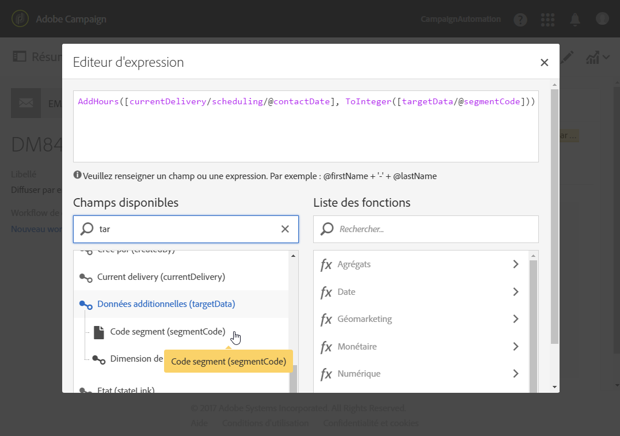The height and width of the screenshot is (436, 620).
Task: Select the Code segment (segmentCode) field
Action: tap(167, 332)
